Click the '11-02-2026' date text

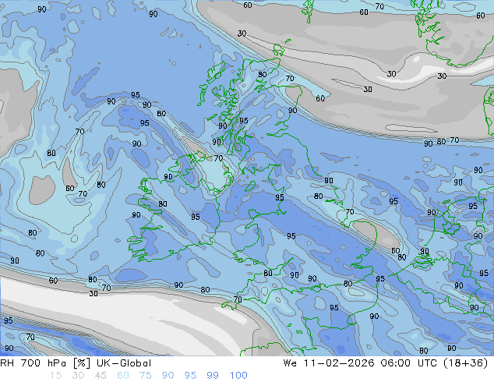[339, 363]
